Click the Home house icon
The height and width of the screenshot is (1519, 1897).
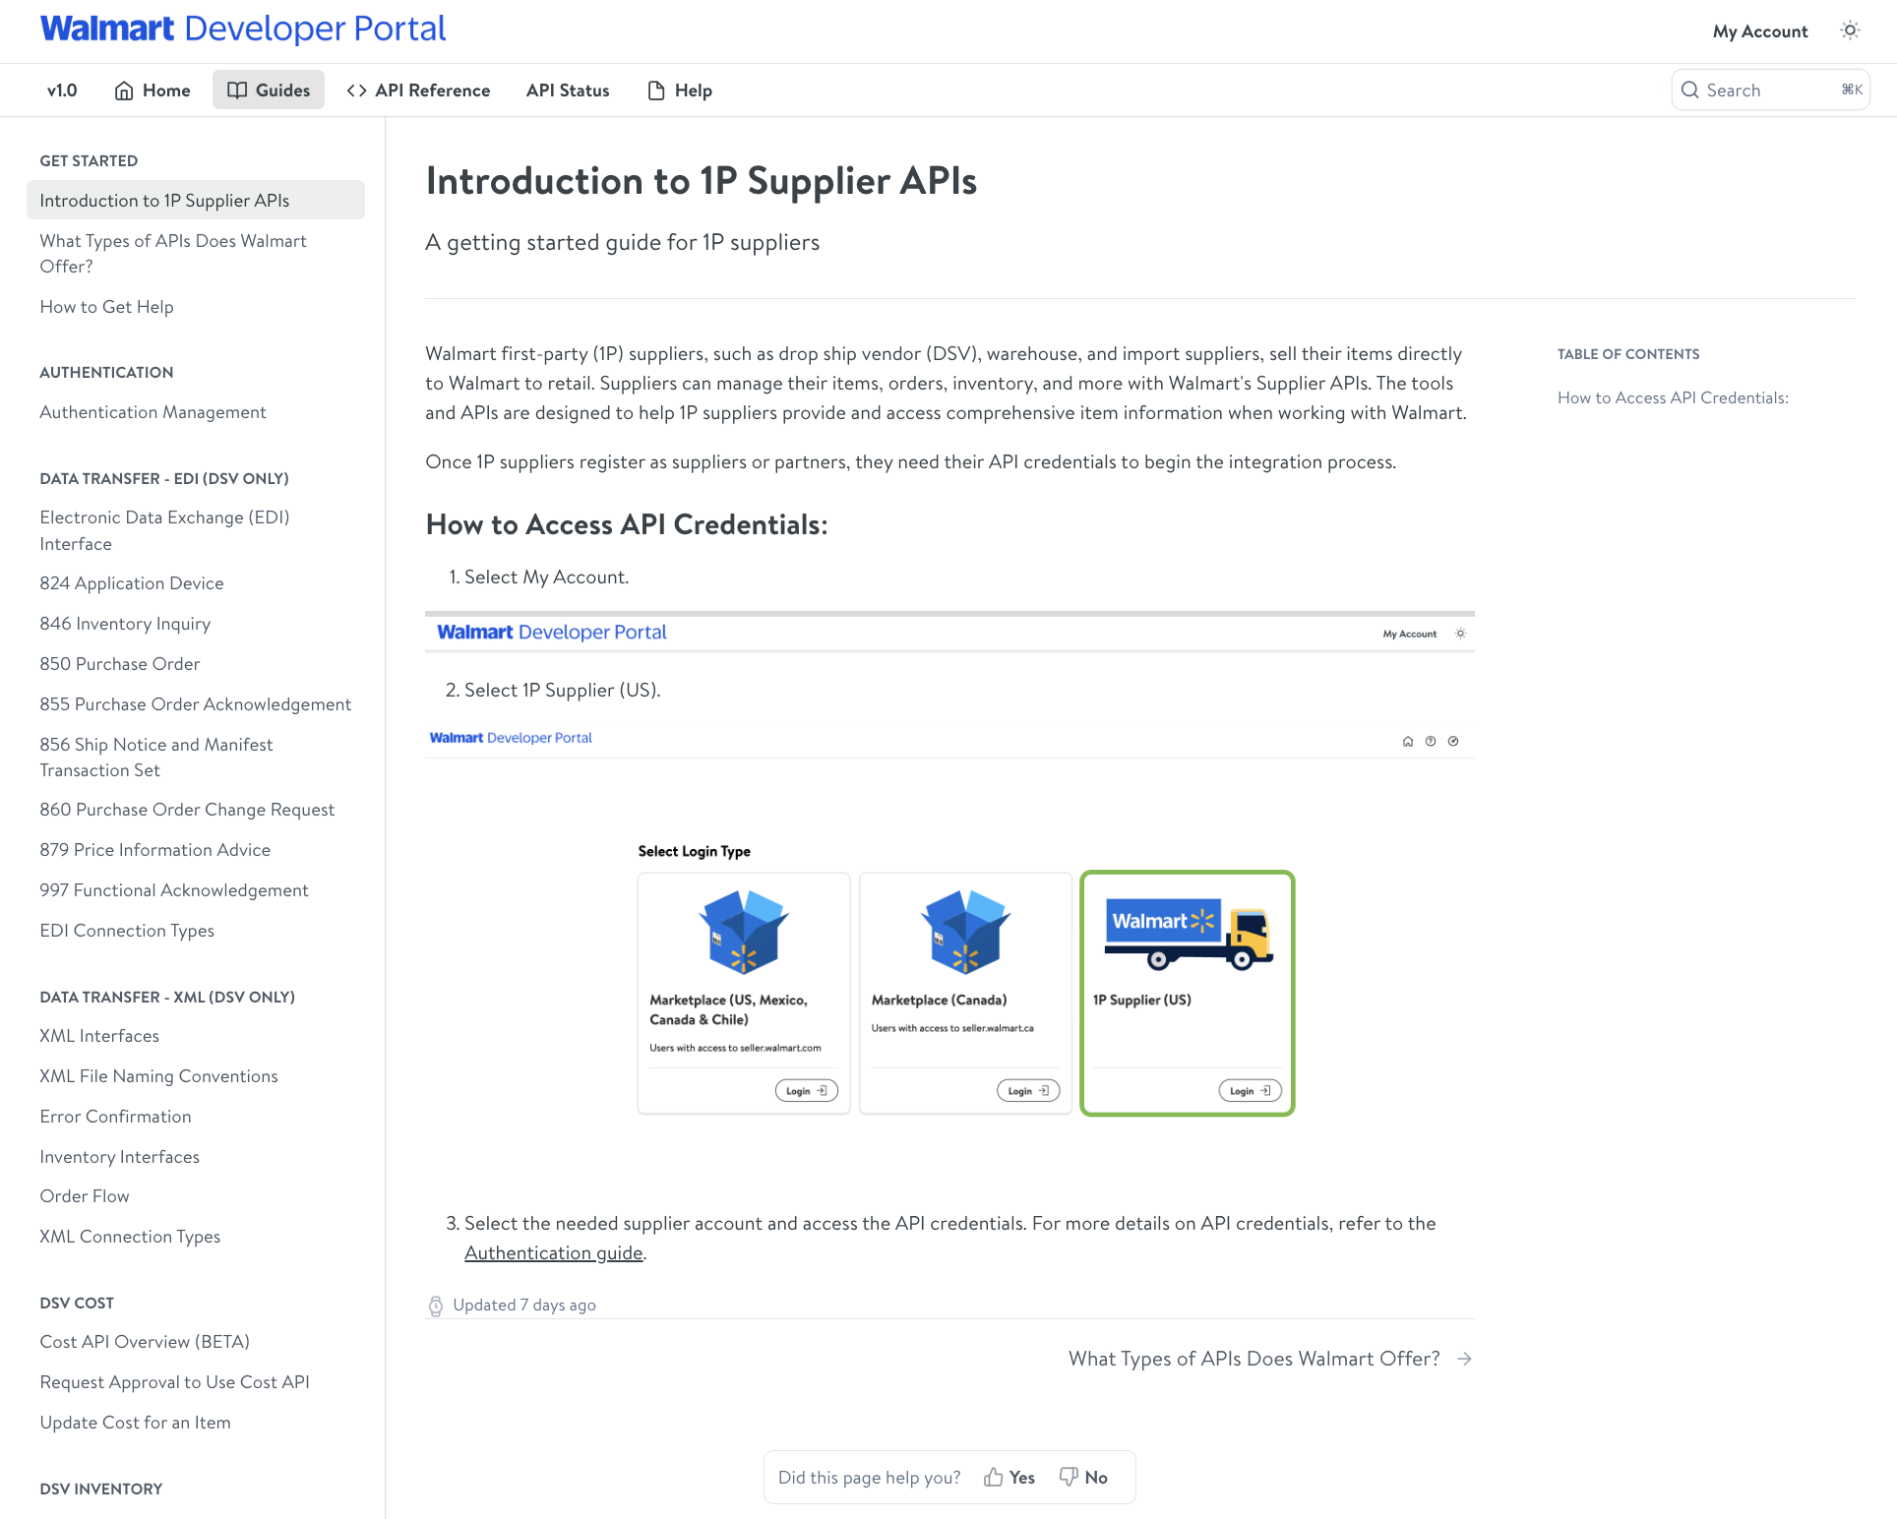[x=124, y=91]
